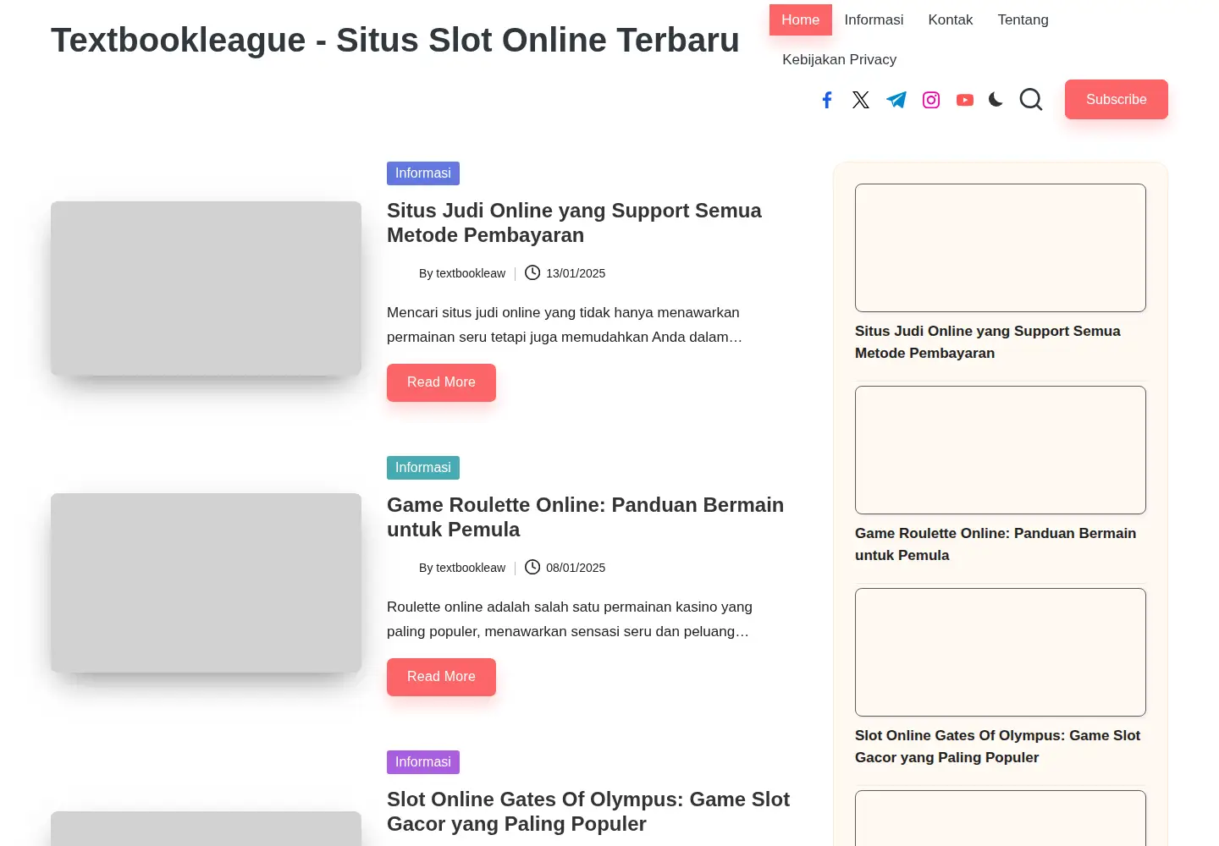The image size is (1219, 846).
Task: Open the Instagram social icon
Action: coord(931,100)
